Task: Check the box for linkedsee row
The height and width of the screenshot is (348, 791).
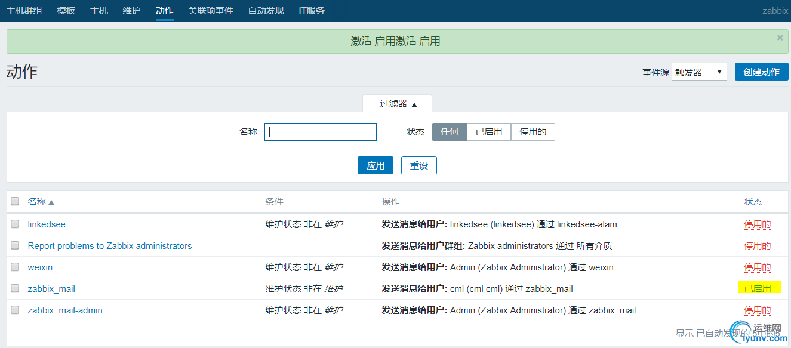Action: click(x=15, y=224)
